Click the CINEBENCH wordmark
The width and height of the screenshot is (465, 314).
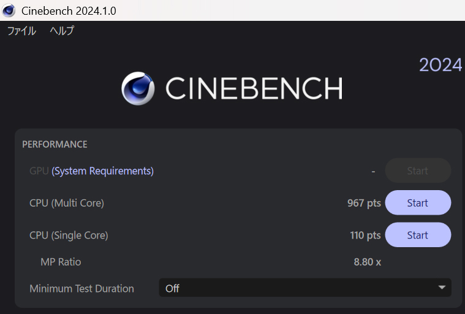click(254, 88)
